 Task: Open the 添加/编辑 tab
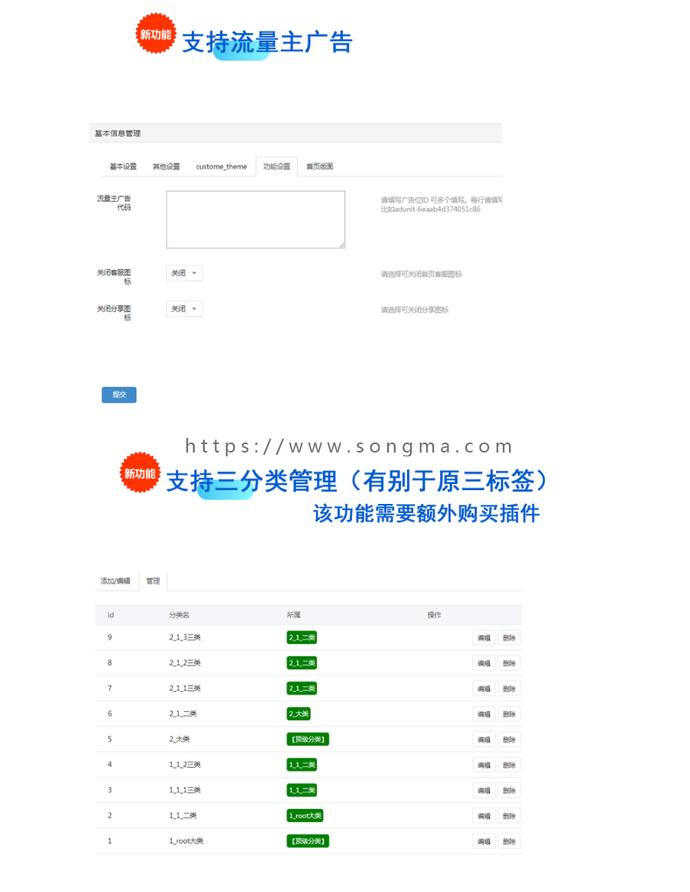(x=116, y=581)
